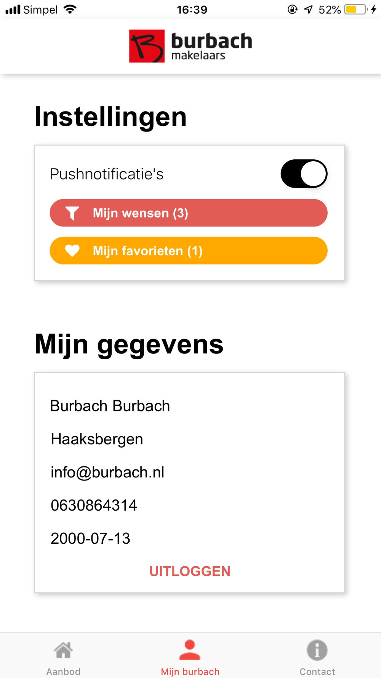Open the Aanbod house icon
This screenshot has width=381, height=678.
point(63,650)
